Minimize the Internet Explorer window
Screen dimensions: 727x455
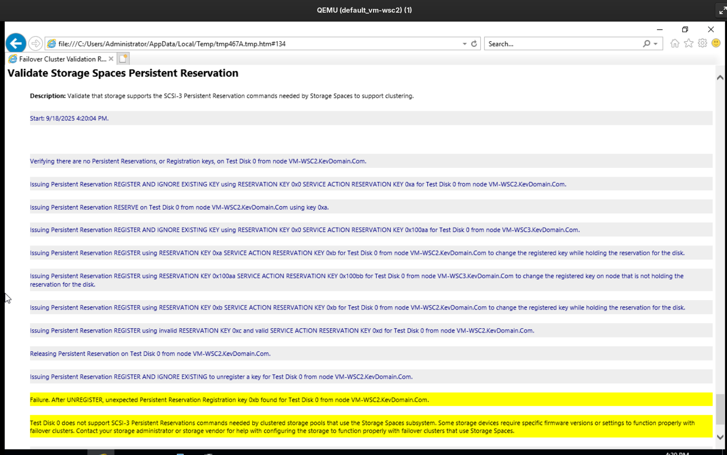(x=660, y=29)
